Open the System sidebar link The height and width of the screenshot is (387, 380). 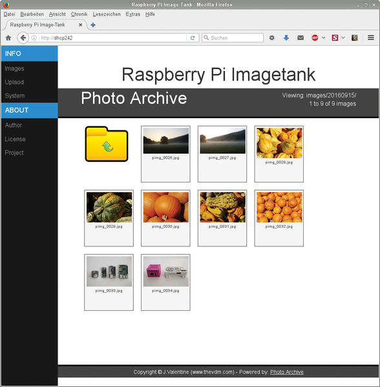[x=15, y=95]
